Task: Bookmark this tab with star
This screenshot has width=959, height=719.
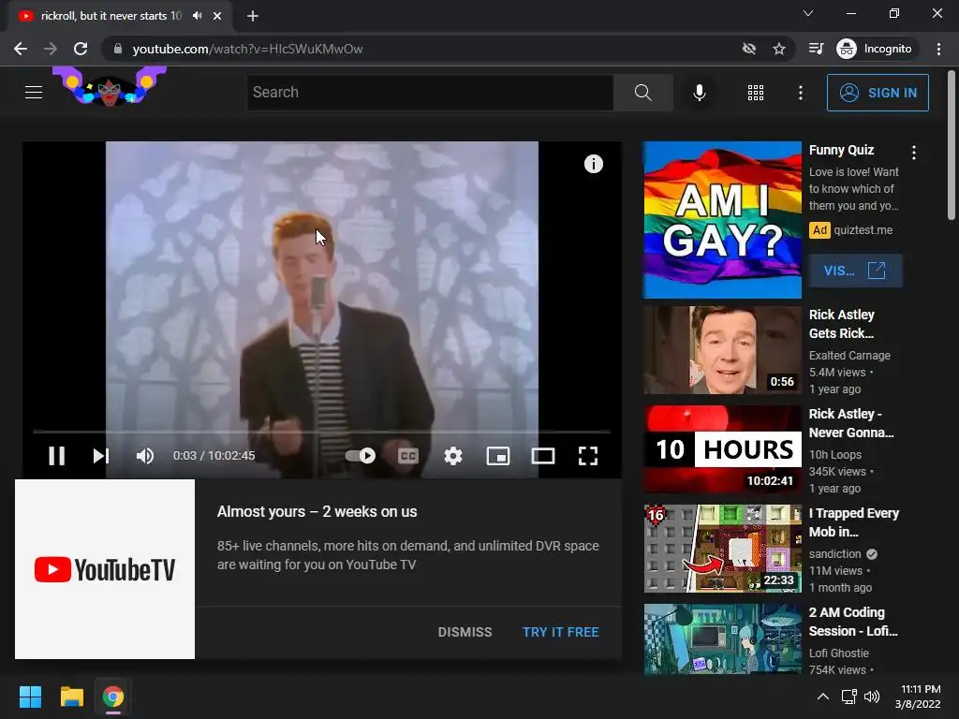Action: click(x=778, y=49)
